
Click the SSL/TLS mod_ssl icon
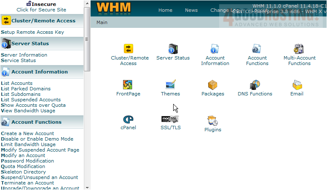click(x=170, y=119)
